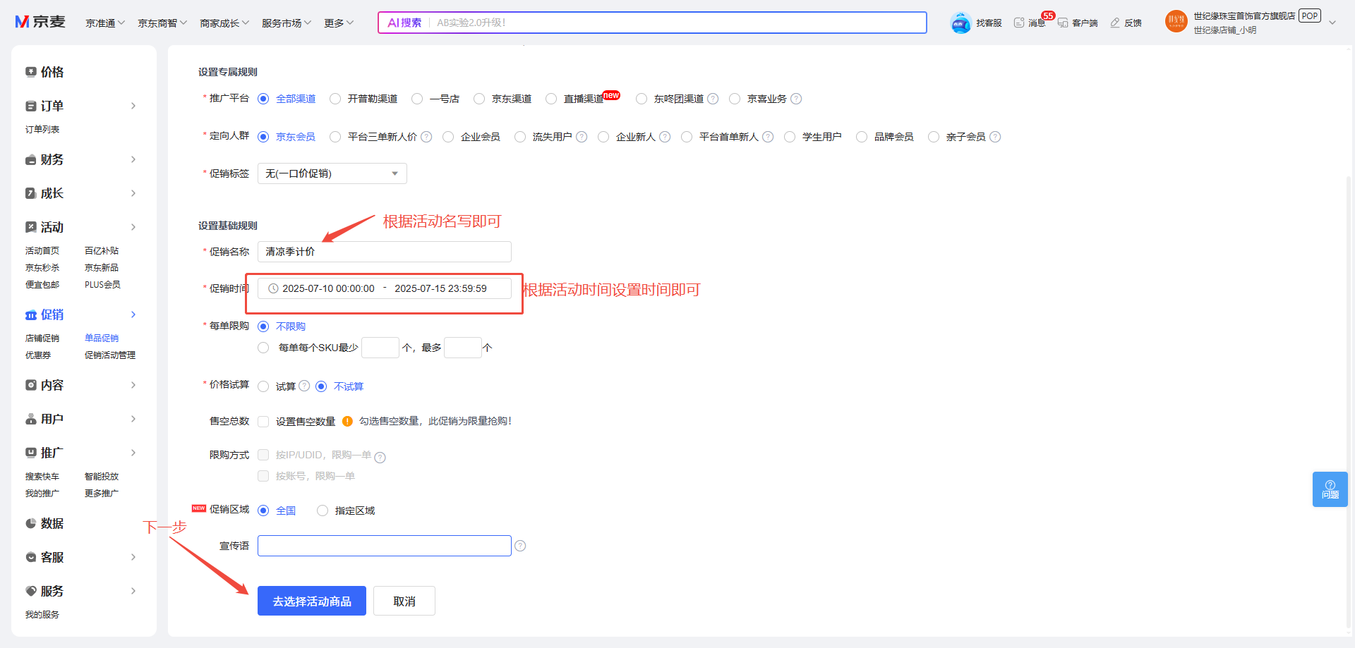Select 指定区域 promotion region radio

point(323,511)
